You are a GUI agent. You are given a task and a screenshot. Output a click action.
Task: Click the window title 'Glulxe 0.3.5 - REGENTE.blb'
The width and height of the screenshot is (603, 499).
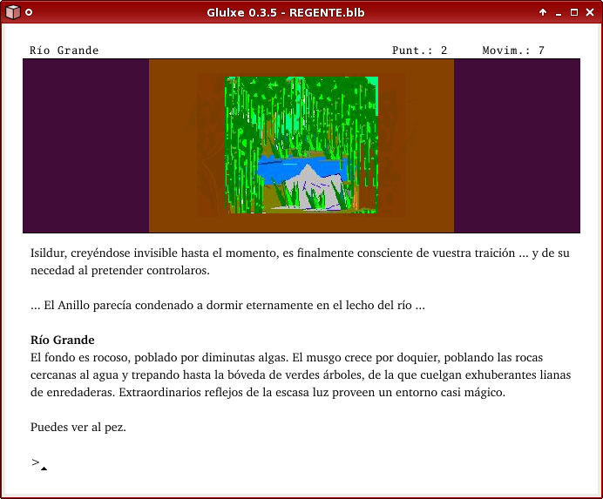[285, 13]
